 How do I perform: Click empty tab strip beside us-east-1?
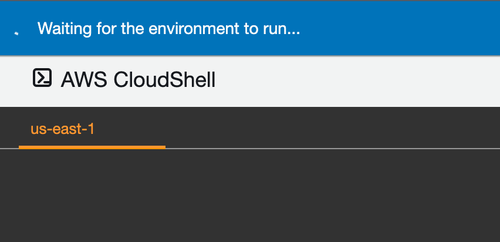[x=332, y=127]
